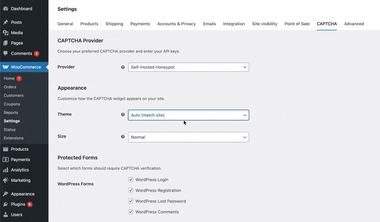Click the help icon beside Theme

coord(123,115)
